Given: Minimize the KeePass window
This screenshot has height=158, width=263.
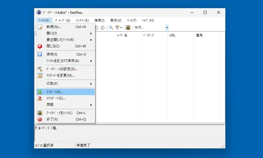Looking at the screenshot, I should [192, 12].
